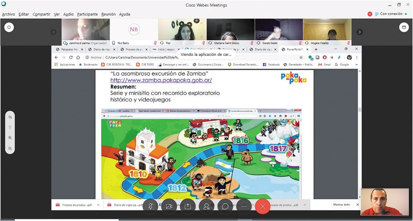Screen dimensions: 413x221
Task: Click the zamba.pakapaka.gob.ar hyperlink
Action: pos(161,80)
